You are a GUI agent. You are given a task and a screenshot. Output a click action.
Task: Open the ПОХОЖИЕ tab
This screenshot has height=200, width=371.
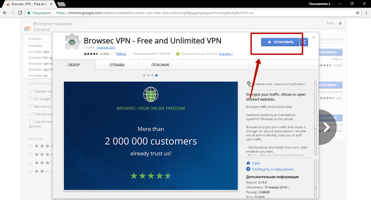tap(160, 65)
